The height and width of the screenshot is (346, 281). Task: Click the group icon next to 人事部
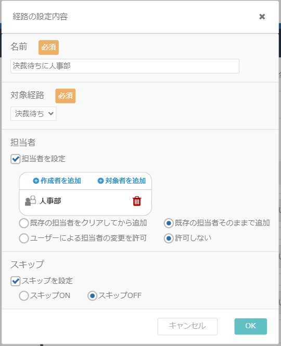pyautogui.click(x=30, y=201)
